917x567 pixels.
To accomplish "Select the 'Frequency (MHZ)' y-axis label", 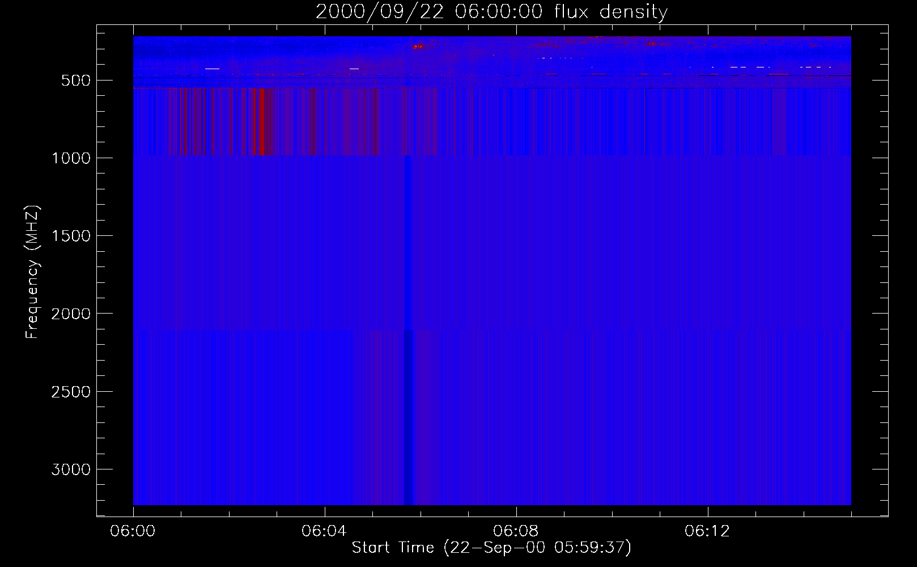I will tap(32, 272).
